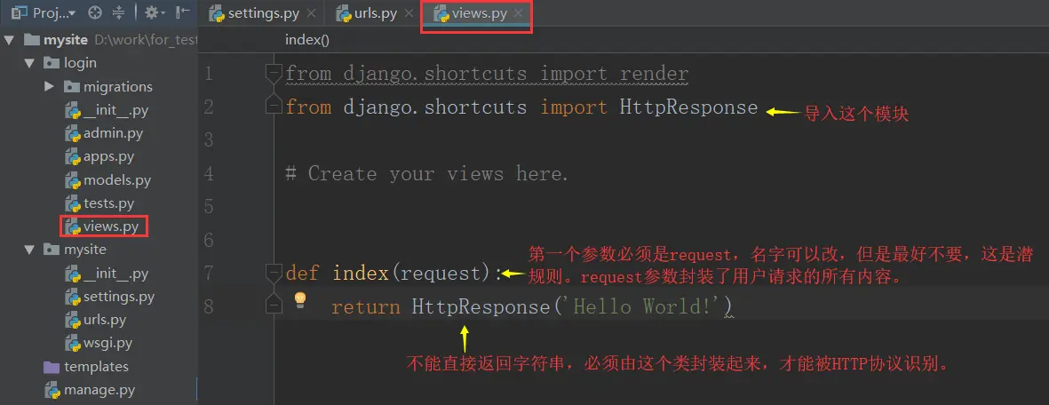The height and width of the screenshot is (405, 1049).
Task: Click line number 5 in the gutter
Action: click(x=208, y=206)
